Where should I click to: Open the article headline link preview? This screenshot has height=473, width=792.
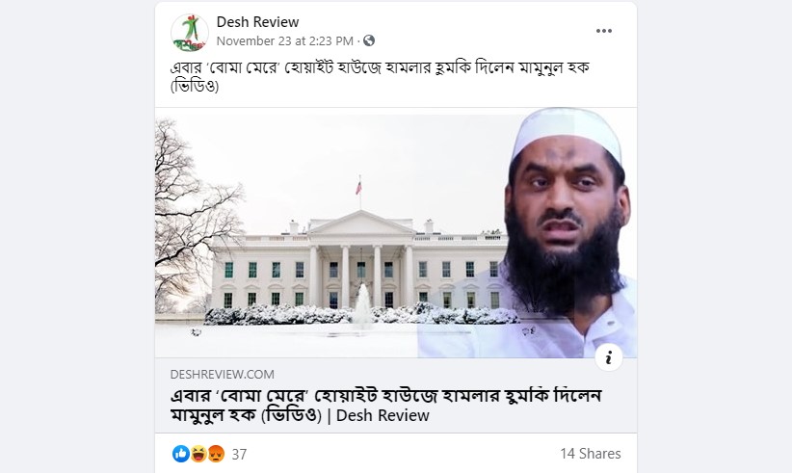tap(386, 405)
